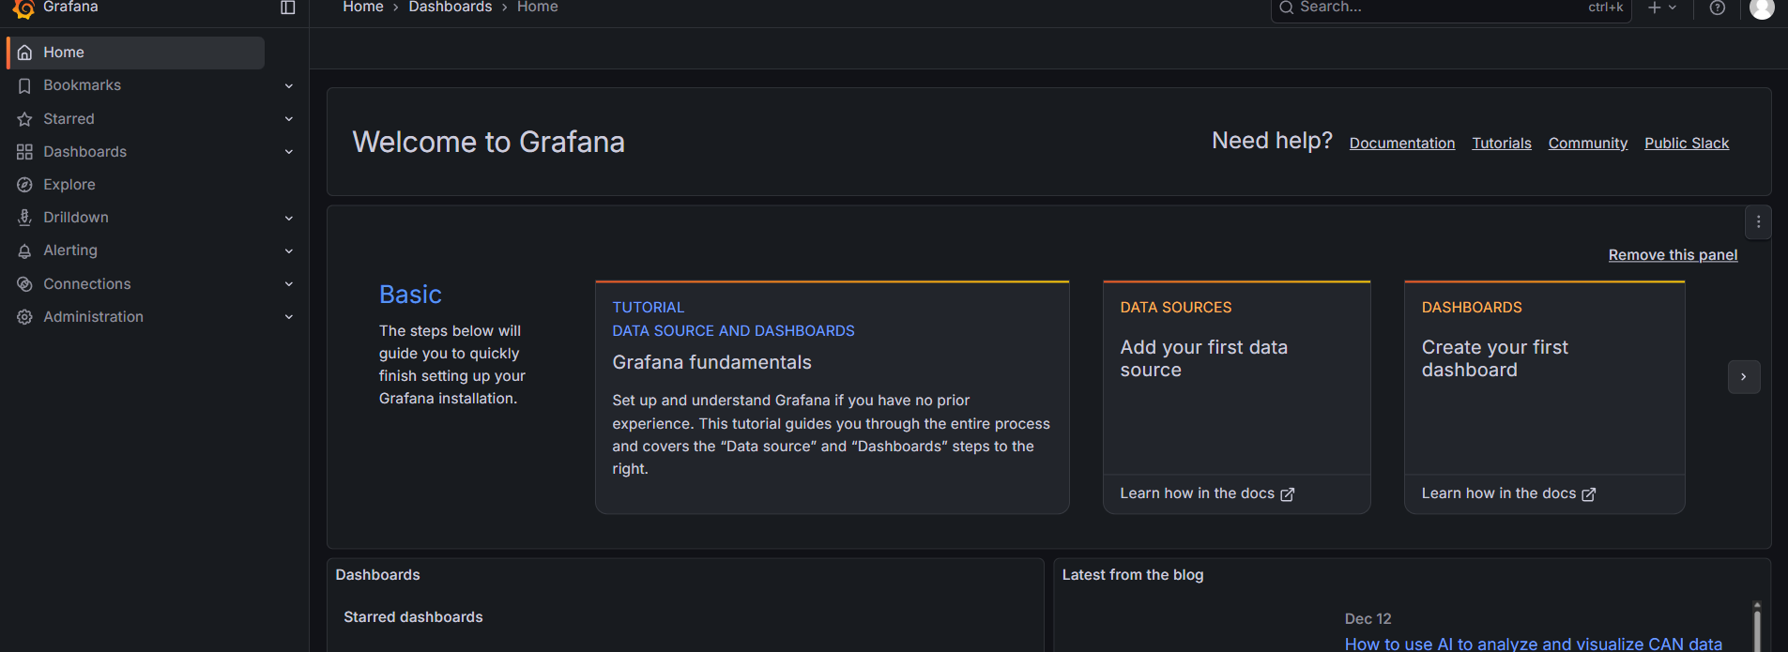Toggle the sidebar dock menu icon
The image size is (1788, 652).
[x=288, y=8]
